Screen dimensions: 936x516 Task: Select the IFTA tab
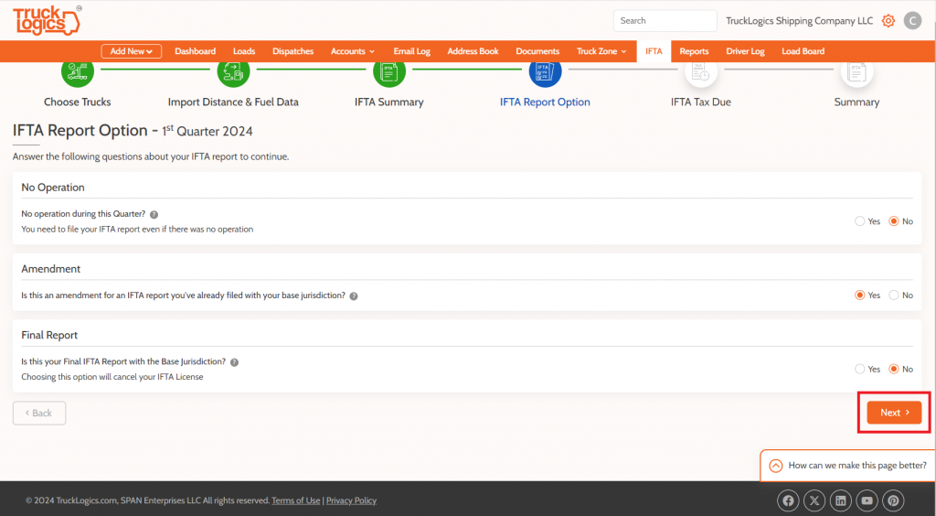[654, 51]
